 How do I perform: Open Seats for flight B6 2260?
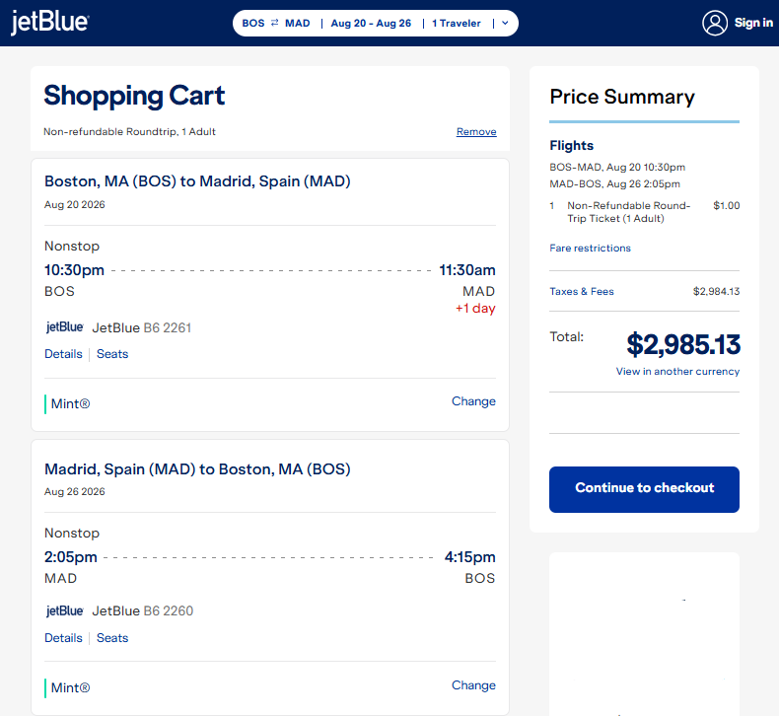pyautogui.click(x=112, y=638)
